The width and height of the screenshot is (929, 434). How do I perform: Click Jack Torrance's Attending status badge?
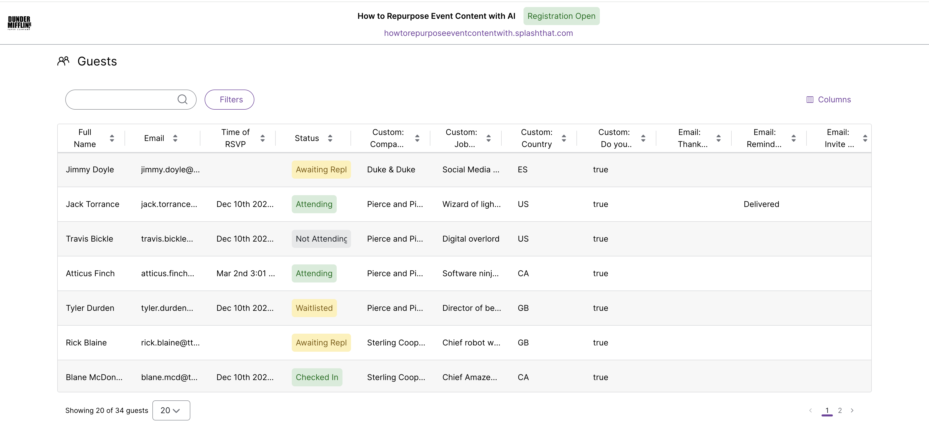[x=314, y=204]
